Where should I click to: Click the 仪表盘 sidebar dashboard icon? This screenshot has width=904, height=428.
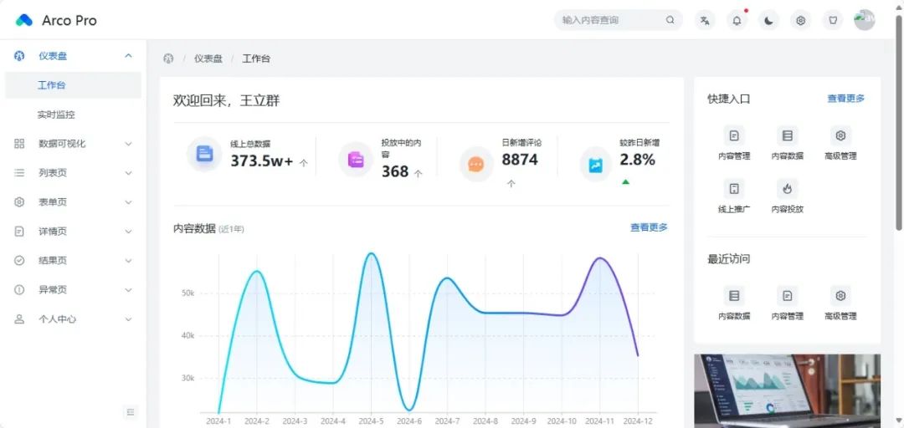pos(19,56)
